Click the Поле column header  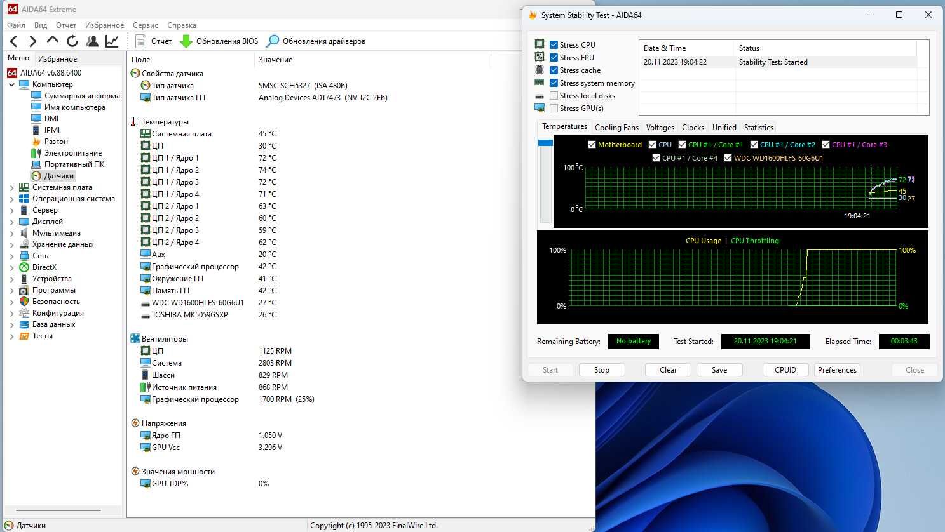pyautogui.click(x=191, y=60)
